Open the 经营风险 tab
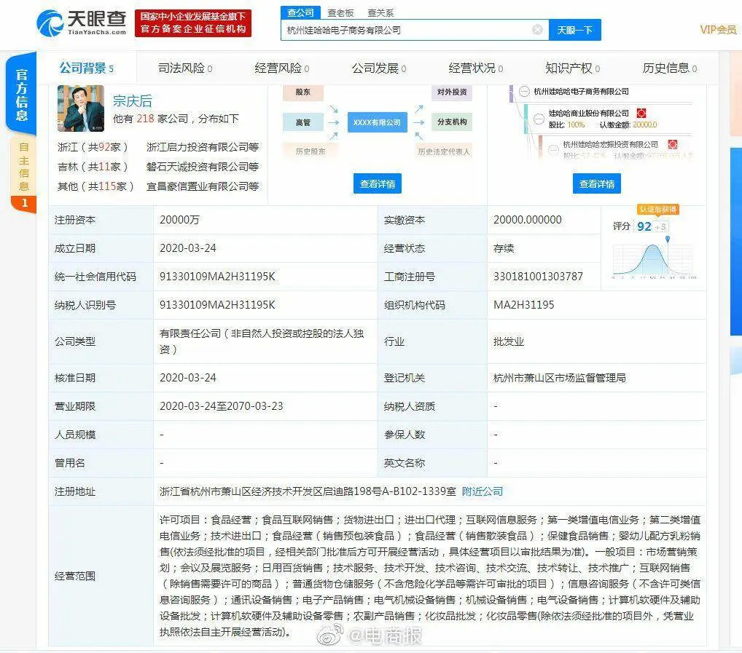The image size is (742, 653). pos(282,68)
